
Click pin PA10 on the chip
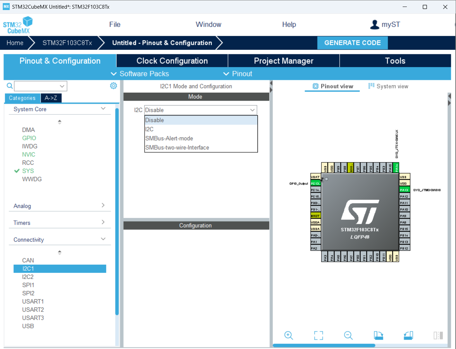tap(405, 209)
